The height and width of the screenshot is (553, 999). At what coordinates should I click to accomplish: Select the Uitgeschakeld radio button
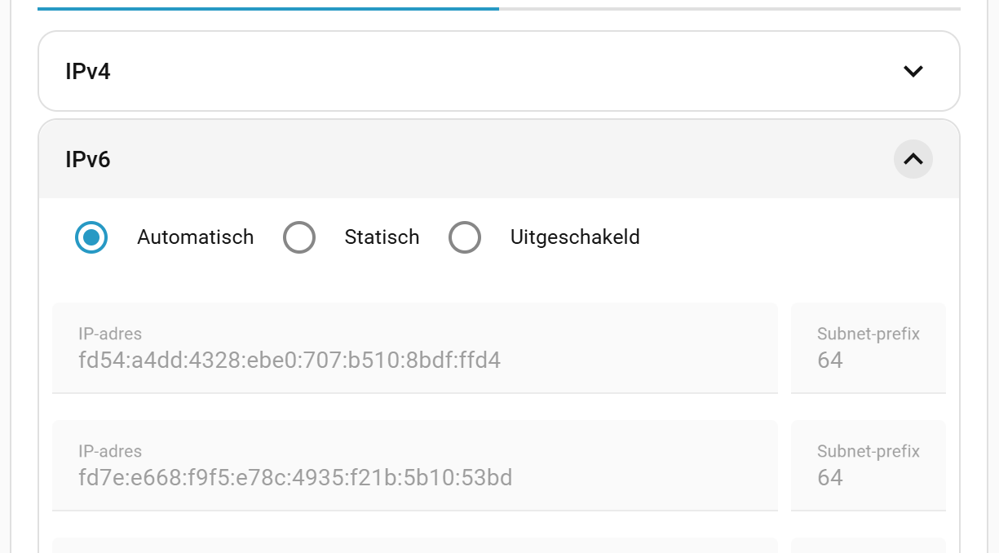[x=465, y=237]
